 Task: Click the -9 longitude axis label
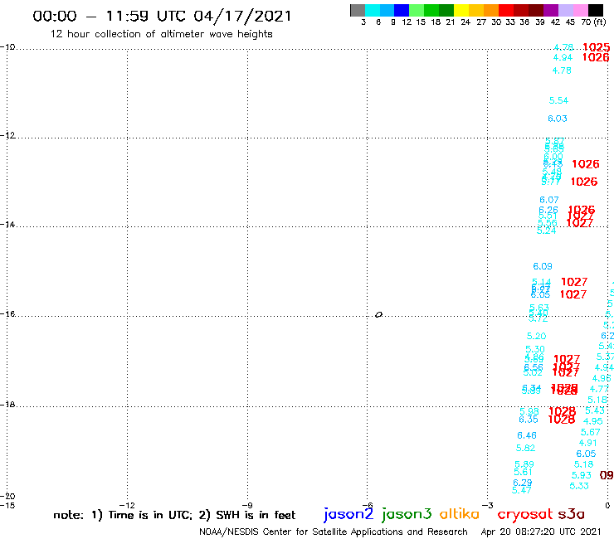247,505
